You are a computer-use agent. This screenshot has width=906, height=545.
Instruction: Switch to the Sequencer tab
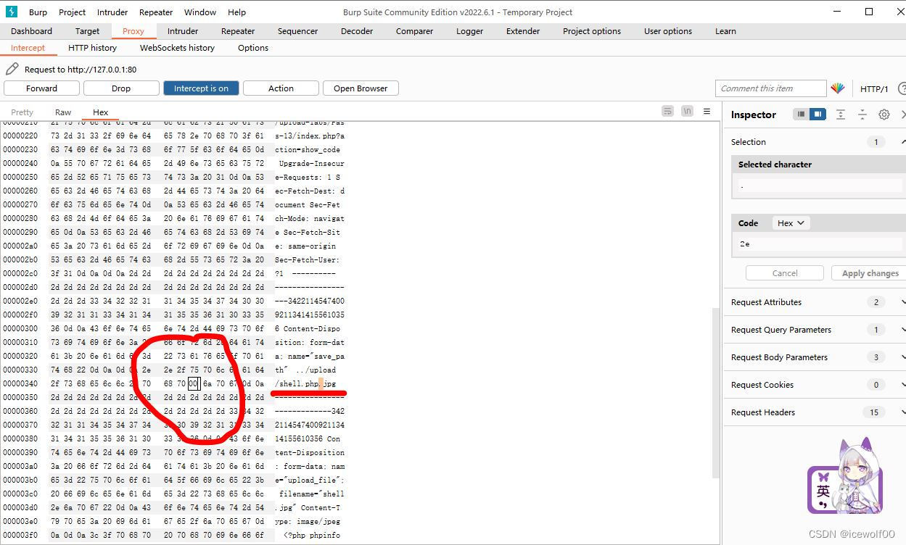(297, 31)
